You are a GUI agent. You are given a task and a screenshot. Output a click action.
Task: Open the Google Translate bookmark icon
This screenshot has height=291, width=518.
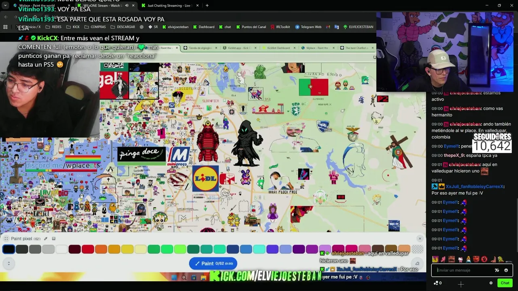pos(337,27)
